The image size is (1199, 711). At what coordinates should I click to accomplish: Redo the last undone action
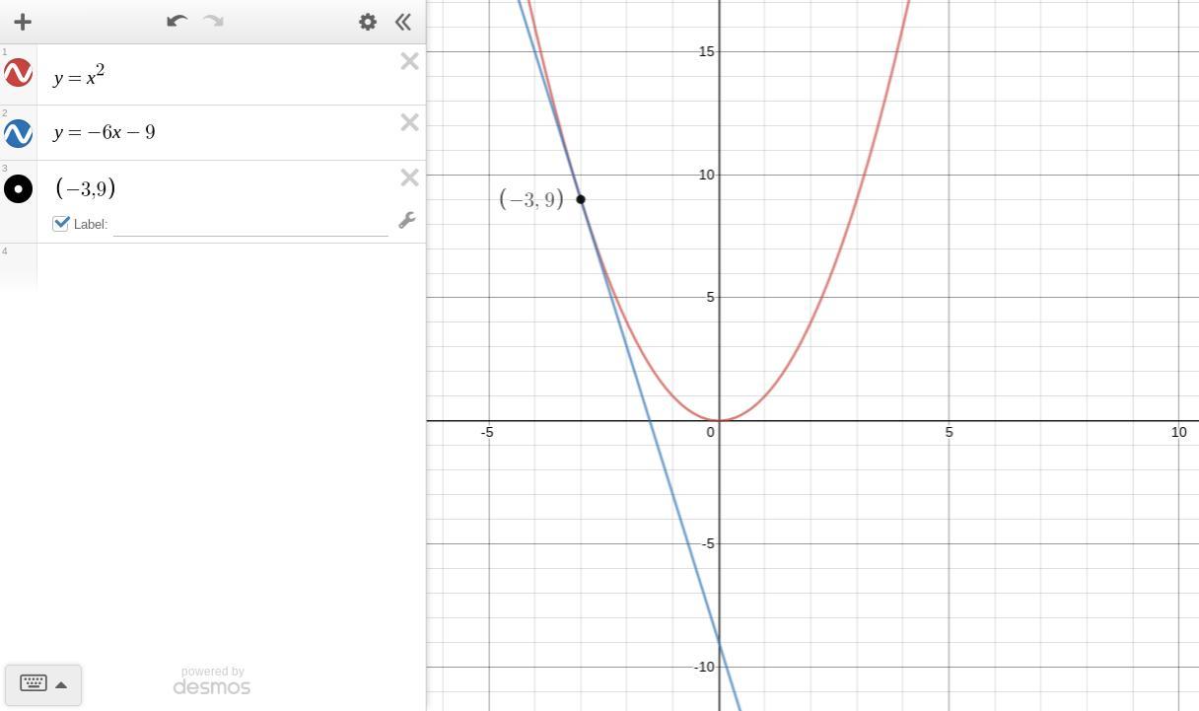[x=213, y=21]
